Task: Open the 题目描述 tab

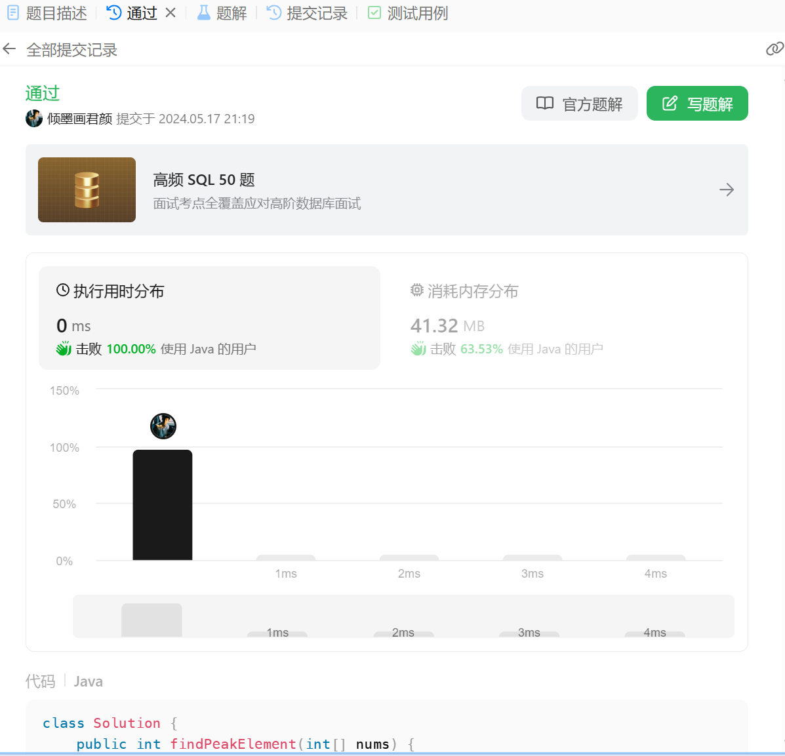Action: [x=48, y=13]
